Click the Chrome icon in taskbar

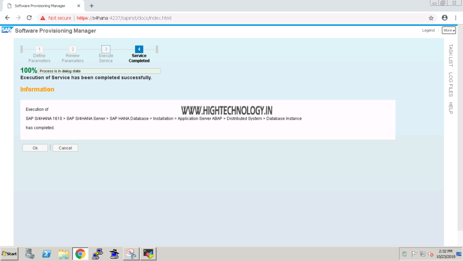point(80,254)
